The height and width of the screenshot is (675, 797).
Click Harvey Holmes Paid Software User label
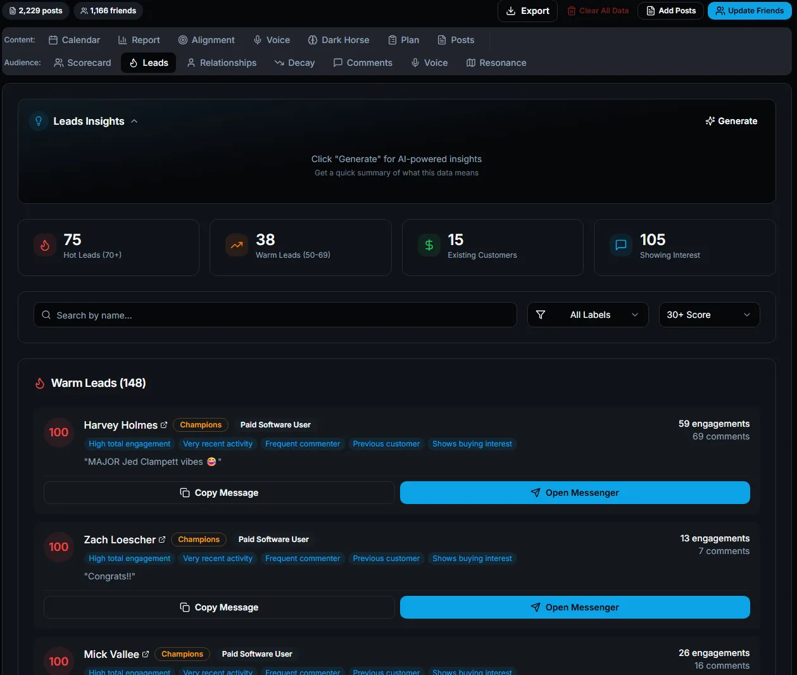pyautogui.click(x=275, y=425)
